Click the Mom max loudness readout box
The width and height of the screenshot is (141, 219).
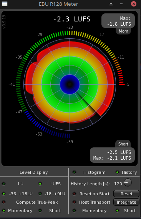point(118,21)
